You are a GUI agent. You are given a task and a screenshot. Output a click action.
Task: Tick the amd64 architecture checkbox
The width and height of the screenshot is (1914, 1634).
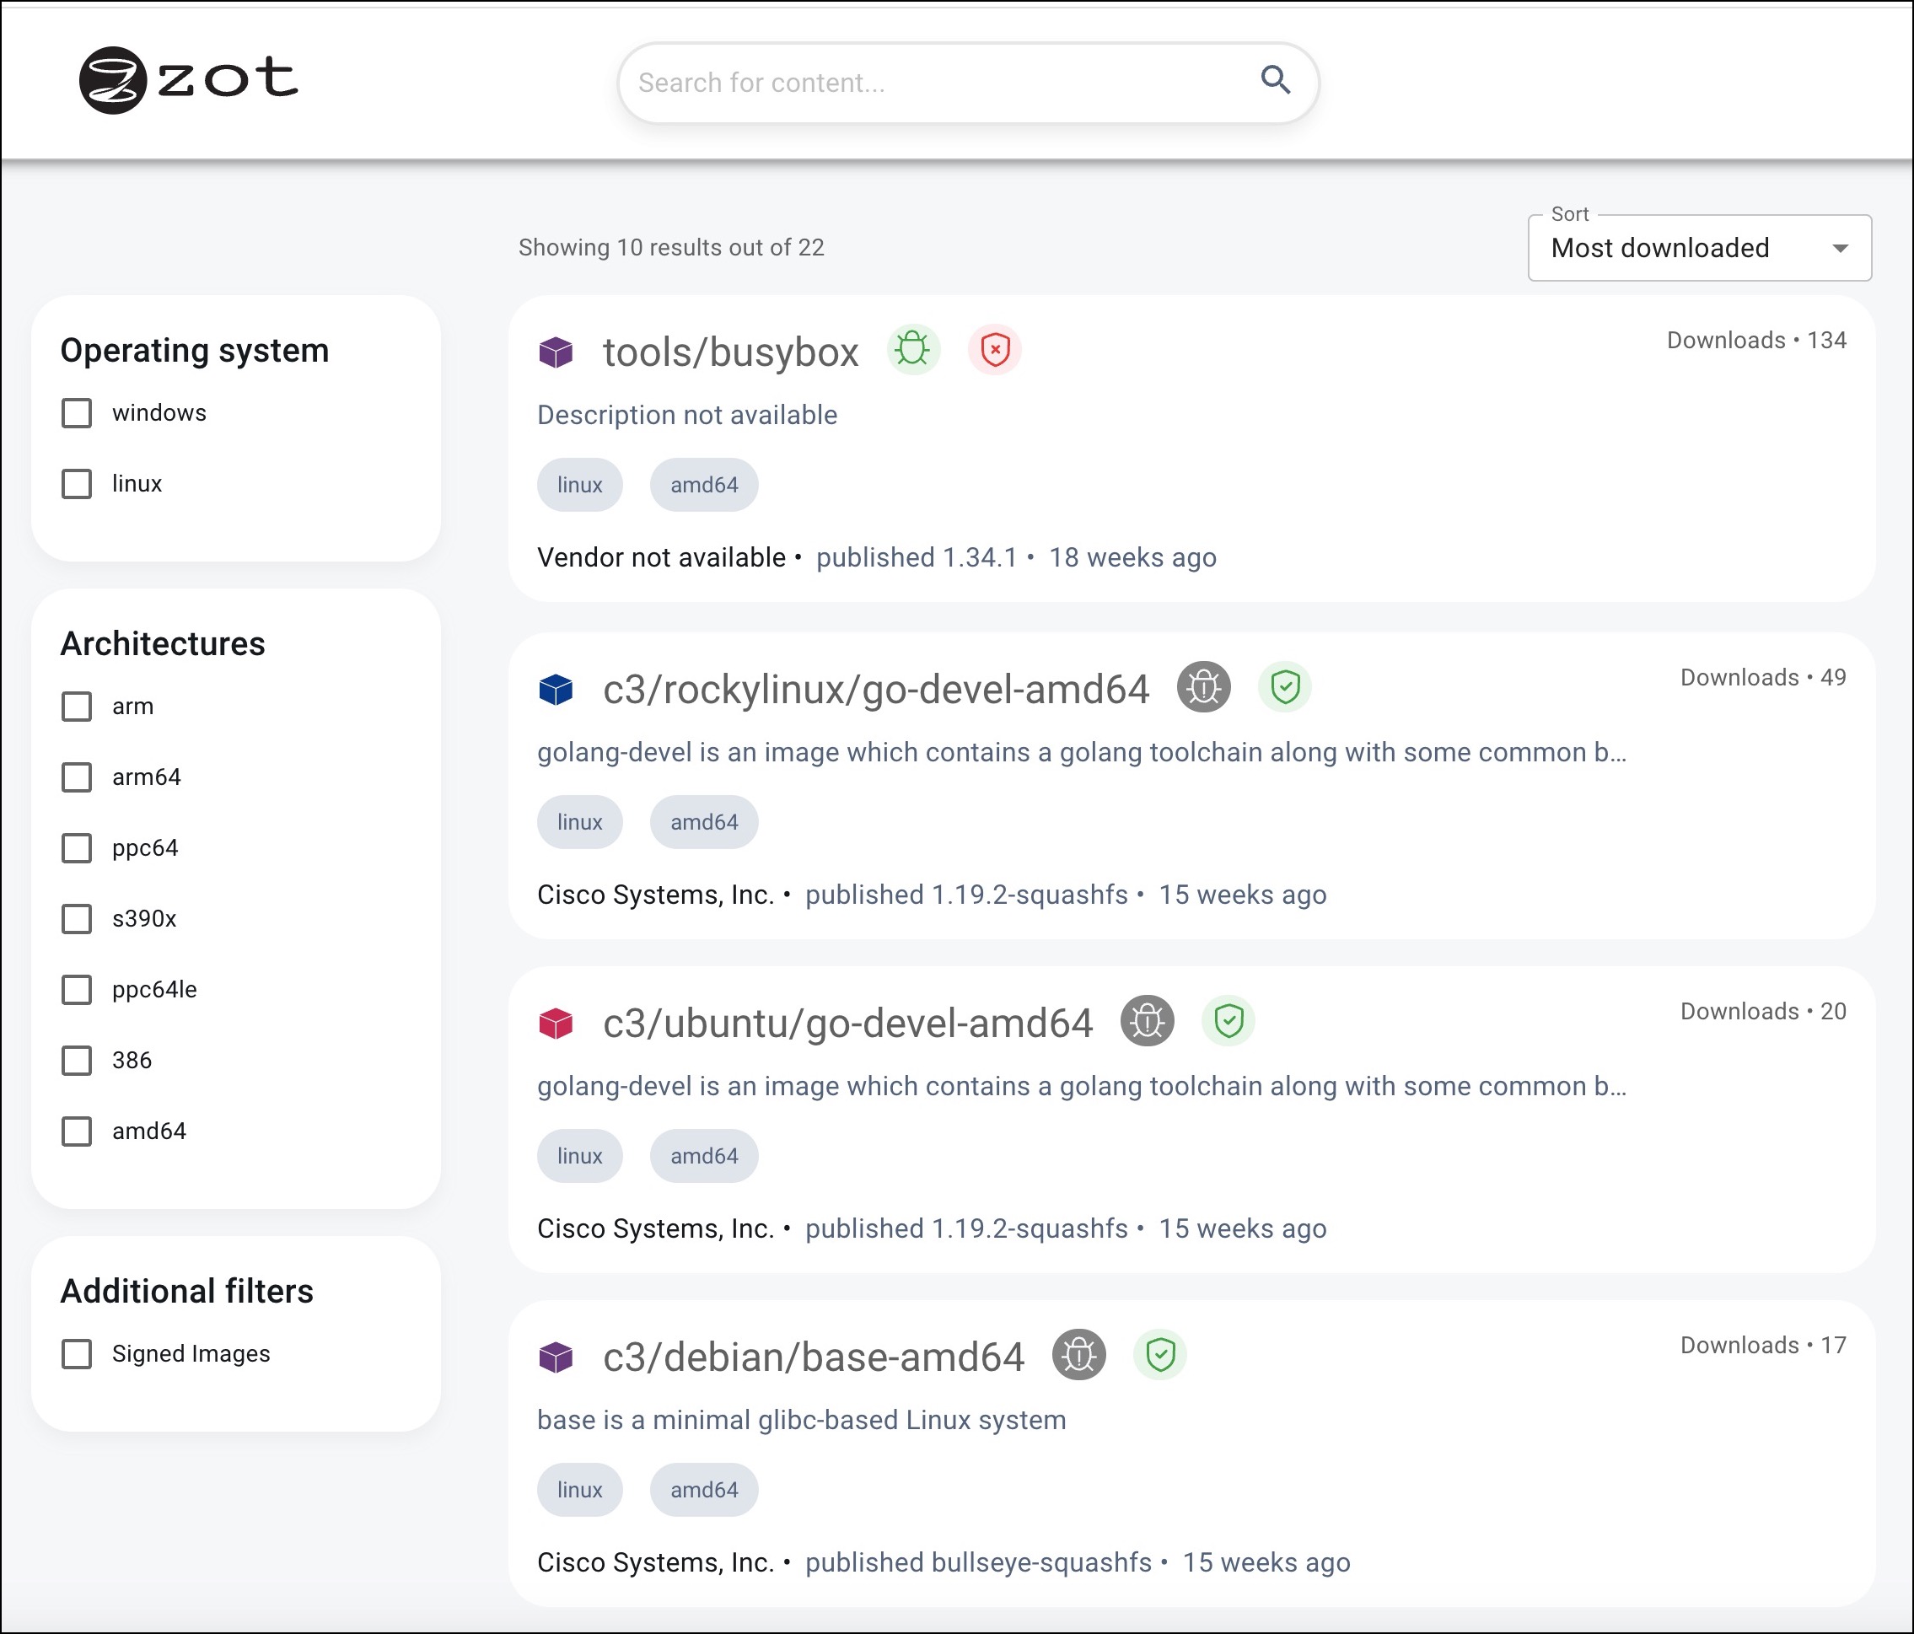click(77, 1131)
